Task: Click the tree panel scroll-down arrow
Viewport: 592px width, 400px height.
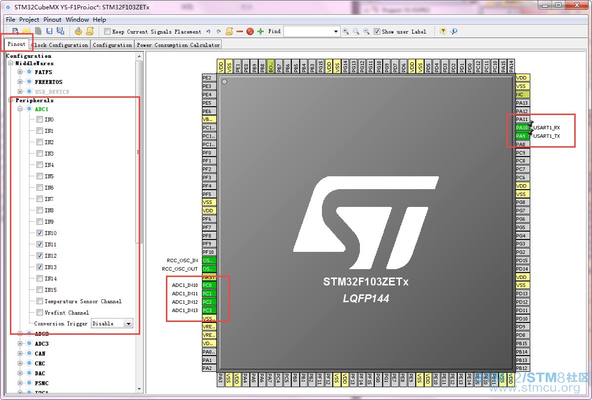Action: (139, 389)
